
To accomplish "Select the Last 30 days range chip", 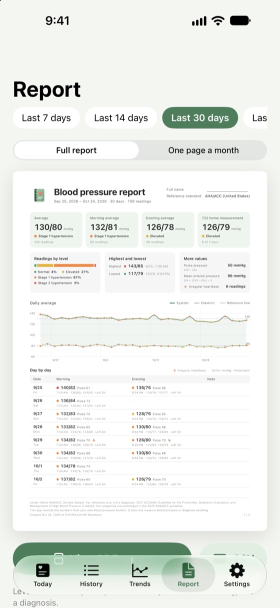I will pyautogui.click(x=200, y=118).
